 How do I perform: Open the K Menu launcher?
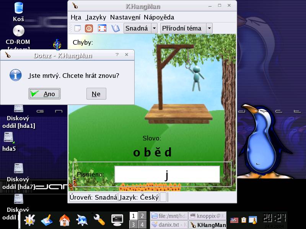[x=29, y=220]
